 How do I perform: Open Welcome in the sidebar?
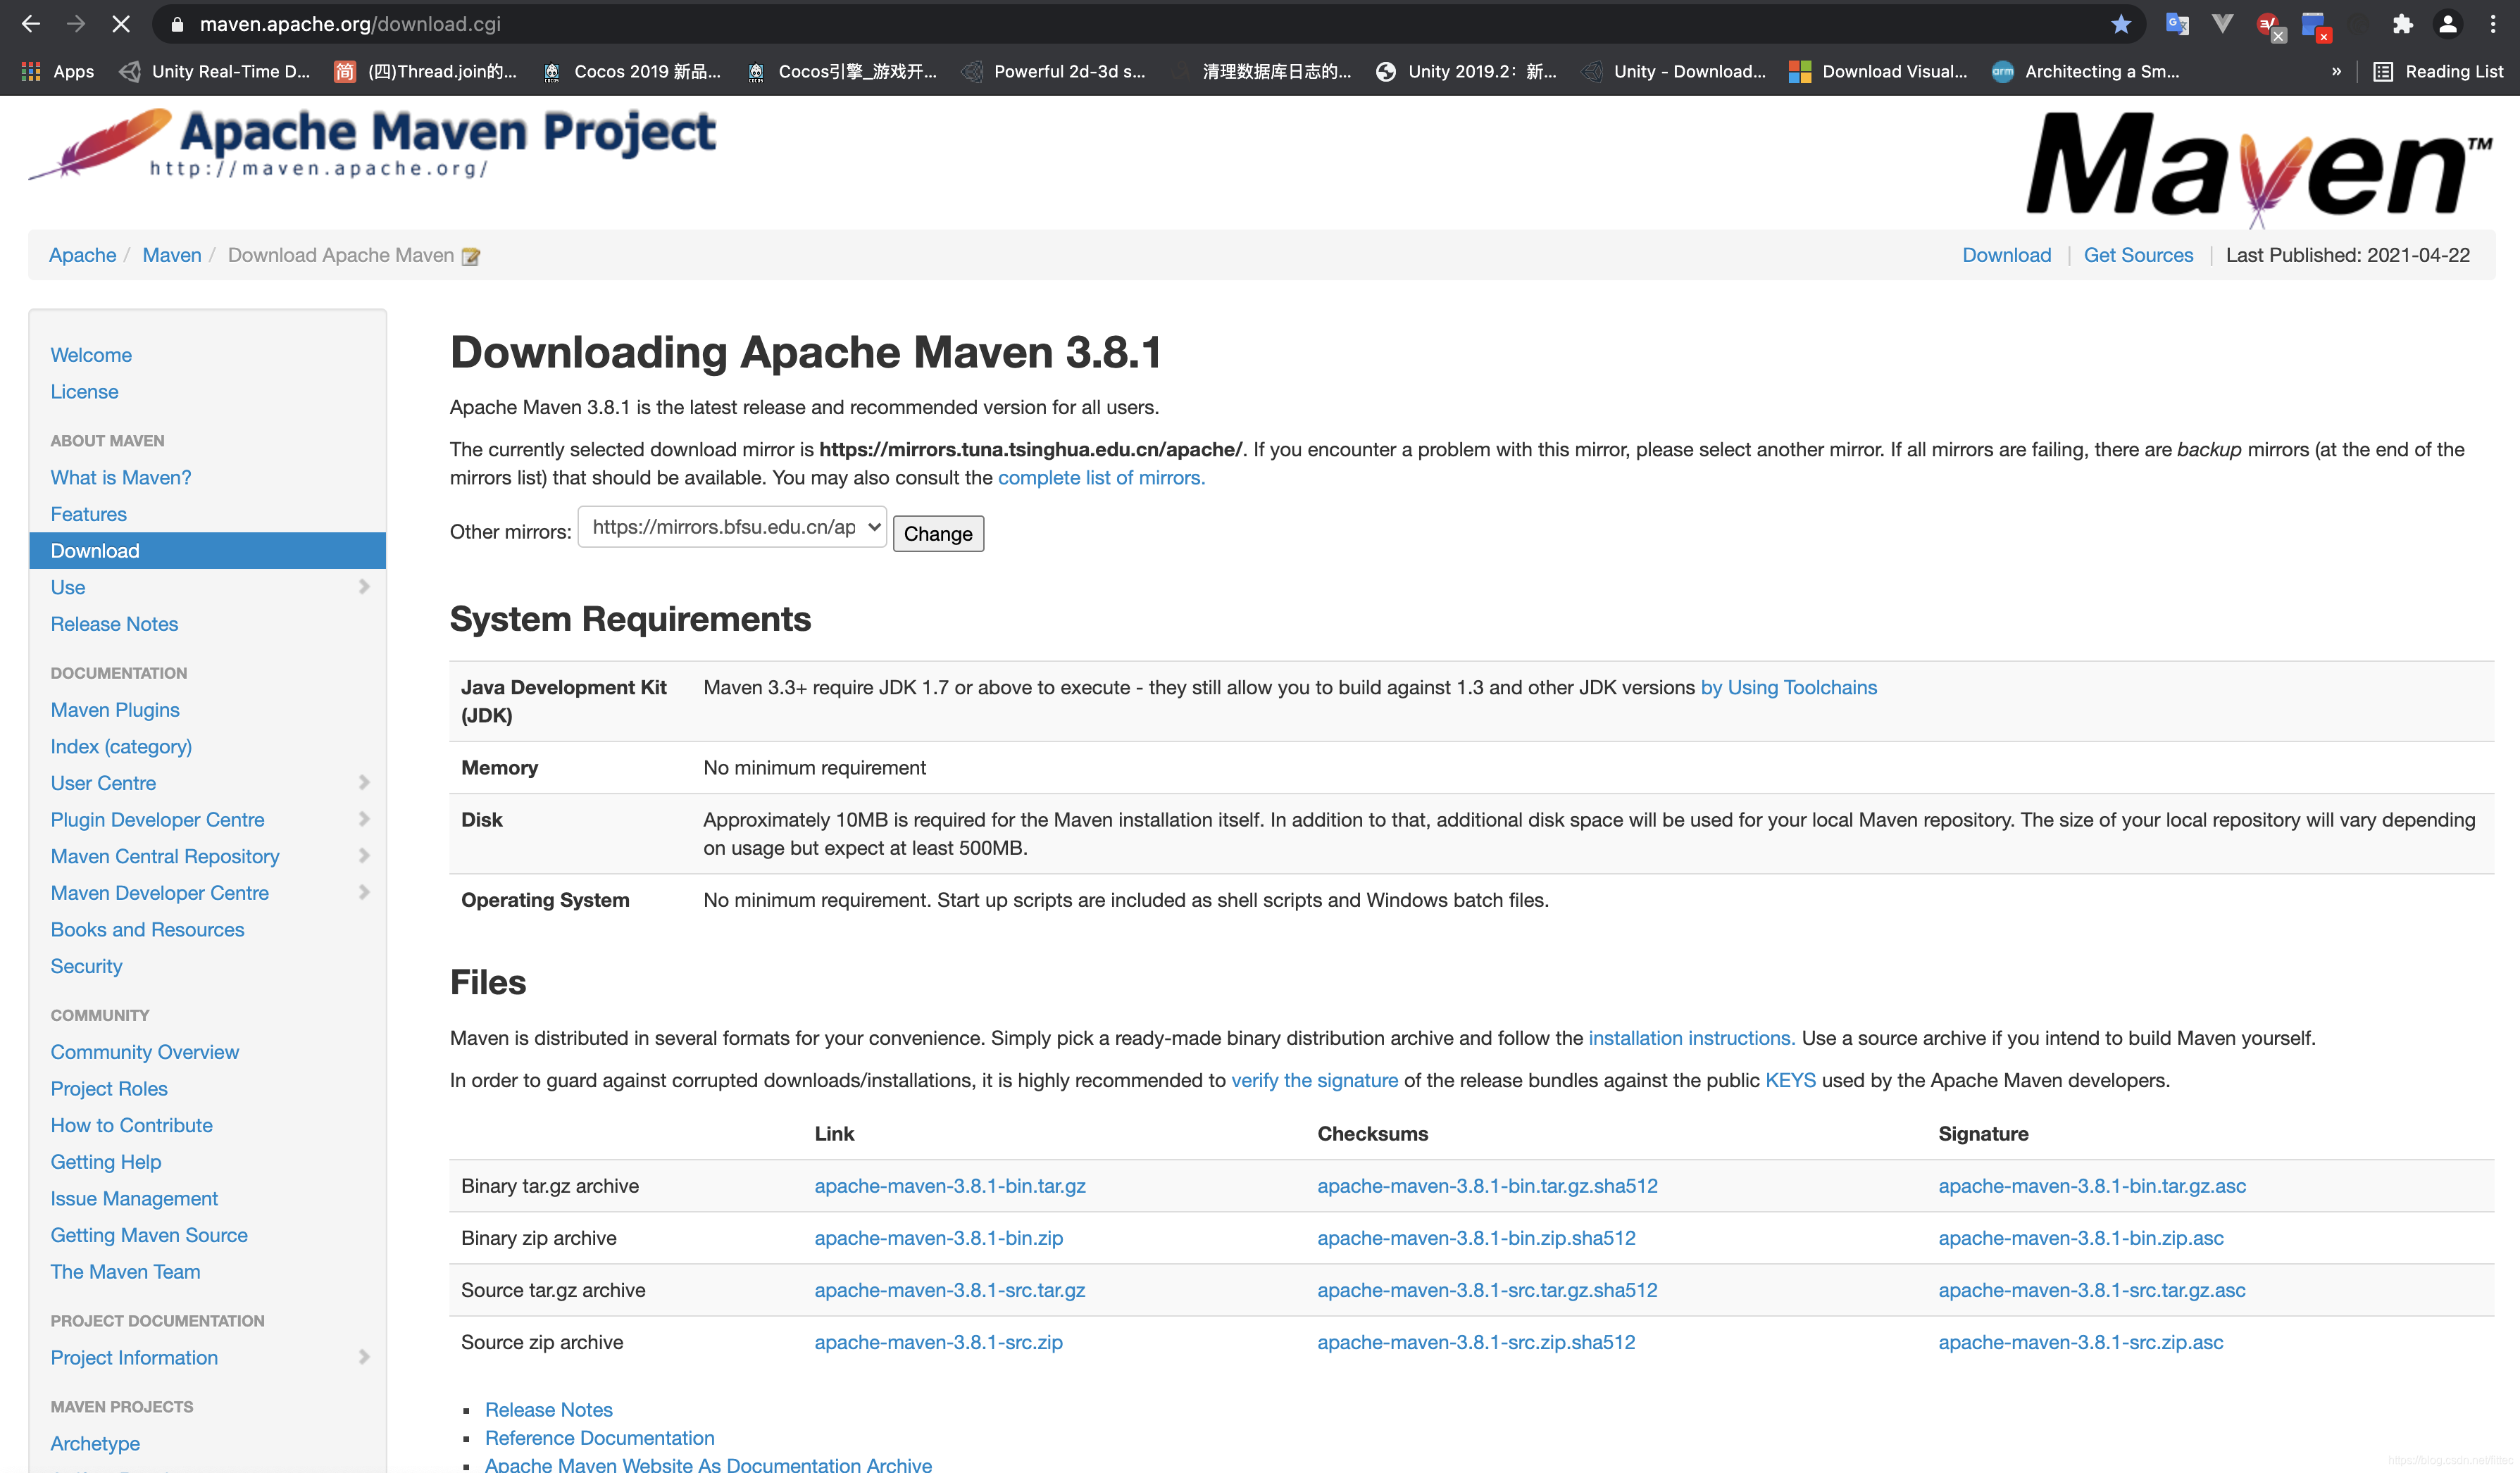click(x=91, y=355)
